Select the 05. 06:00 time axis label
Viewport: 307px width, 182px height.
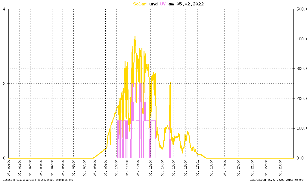73,168
